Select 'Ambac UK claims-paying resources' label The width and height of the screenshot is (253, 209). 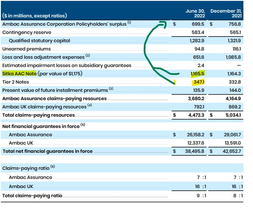tap(45, 107)
